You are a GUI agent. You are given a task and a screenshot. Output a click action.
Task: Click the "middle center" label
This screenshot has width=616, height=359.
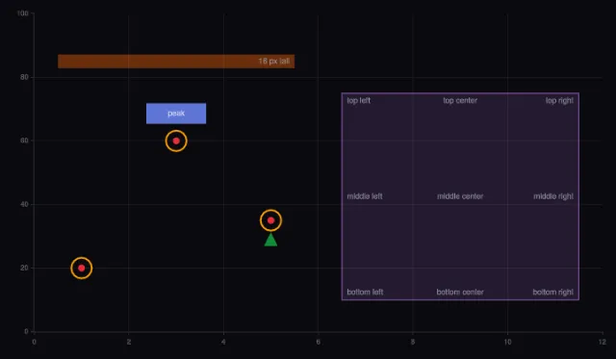click(x=460, y=196)
